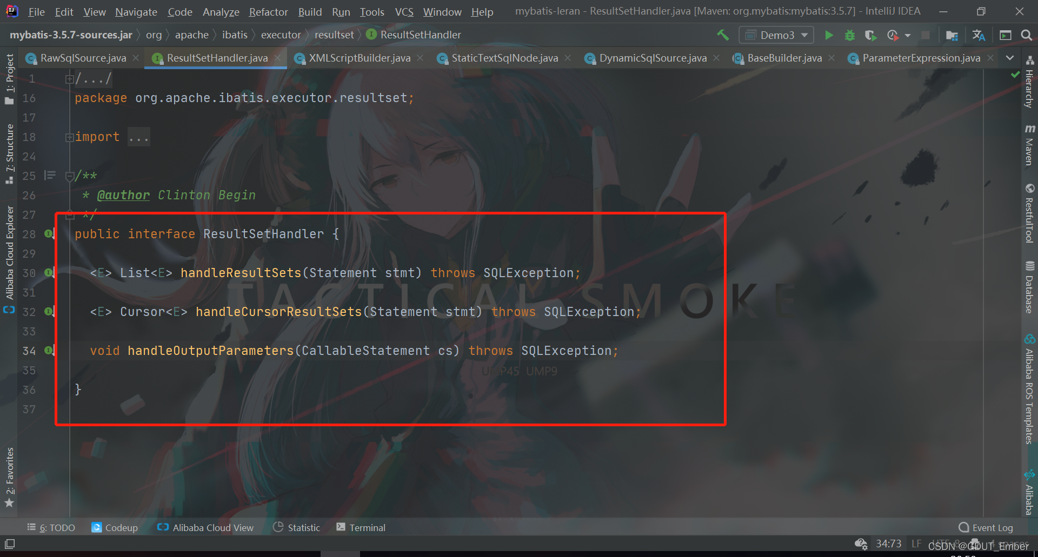The image size is (1038, 557).
Task: Click ResultSetHandler breadcrumb in navigation bar
Action: 414,35
